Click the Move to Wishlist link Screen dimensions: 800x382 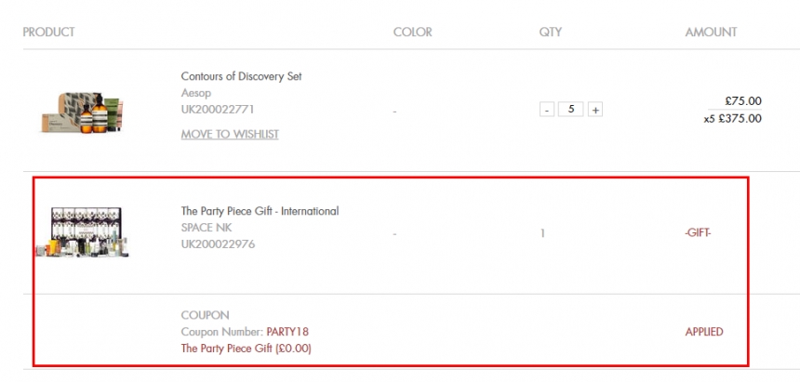coord(230,134)
